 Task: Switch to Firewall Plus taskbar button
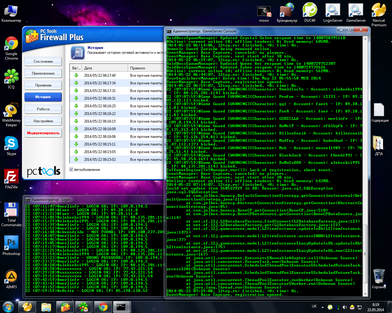(65, 307)
